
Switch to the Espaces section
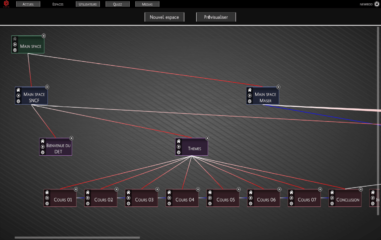57,4
